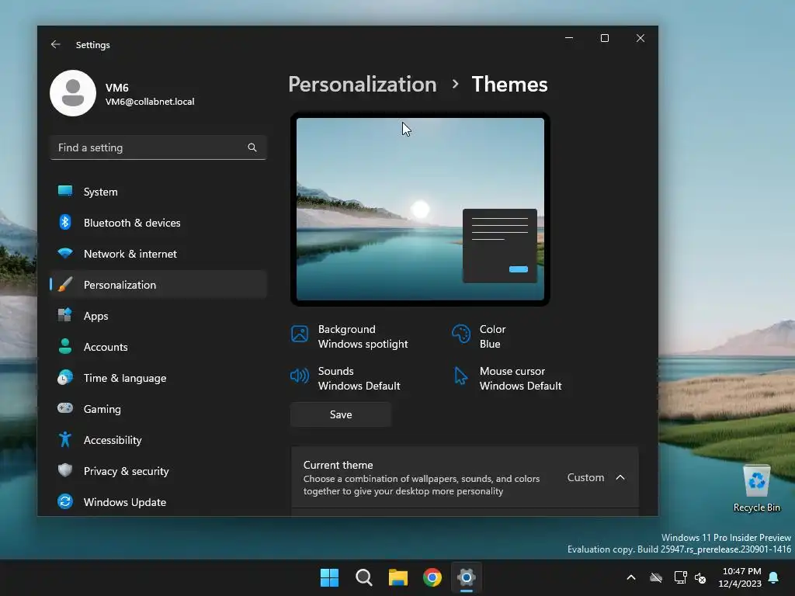Click the Gaming controller icon
The width and height of the screenshot is (795, 596).
[65, 408]
